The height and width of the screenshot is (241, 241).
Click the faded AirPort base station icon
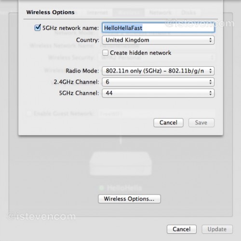coord(120,164)
